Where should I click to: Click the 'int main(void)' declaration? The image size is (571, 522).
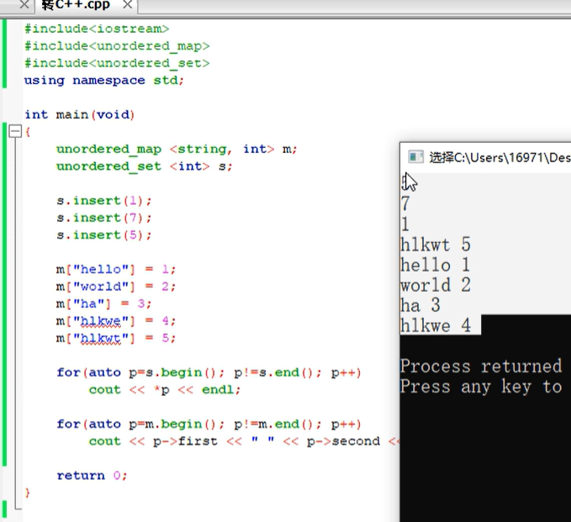[x=79, y=114]
